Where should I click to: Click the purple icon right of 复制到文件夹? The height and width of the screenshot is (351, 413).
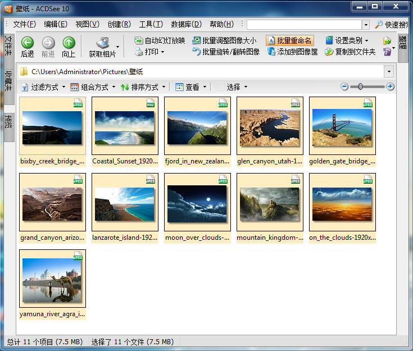pyautogui.click(x=387, y=52)
